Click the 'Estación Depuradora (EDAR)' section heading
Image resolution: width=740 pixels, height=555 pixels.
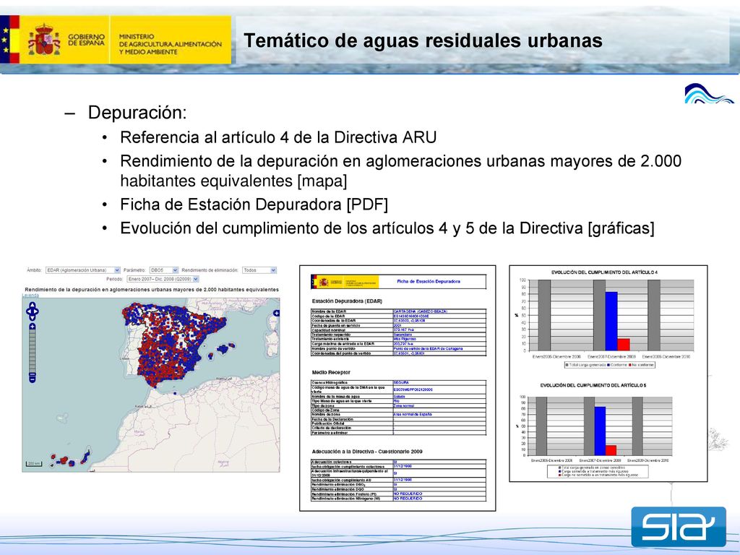(x=347, y=301)
